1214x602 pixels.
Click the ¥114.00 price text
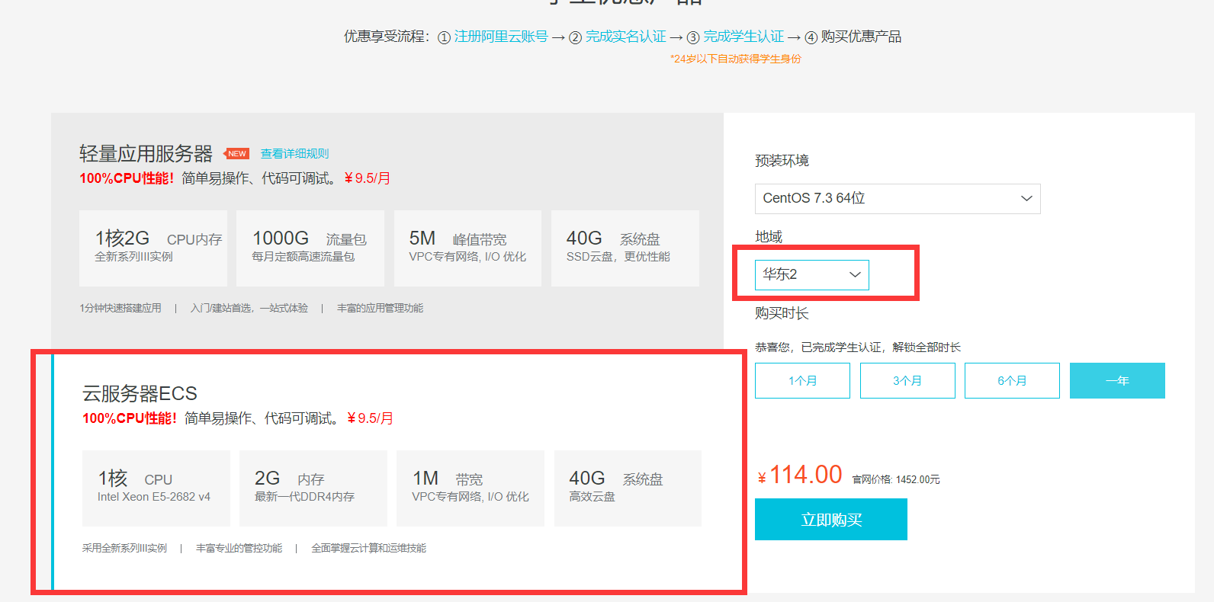pyautogui.click(x=800, y=475)
